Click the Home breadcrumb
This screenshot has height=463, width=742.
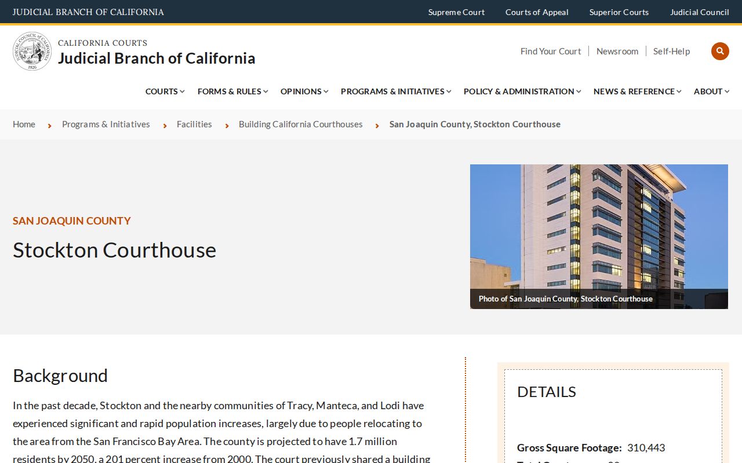pos(24,124)
